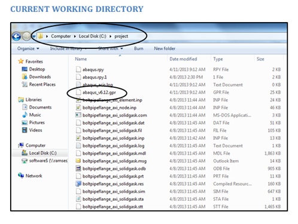This screenshot has width=298, height=224.
Task: Select boltpipeflange_axi_solidgask.fil file icon
Action: pos(78,130)
